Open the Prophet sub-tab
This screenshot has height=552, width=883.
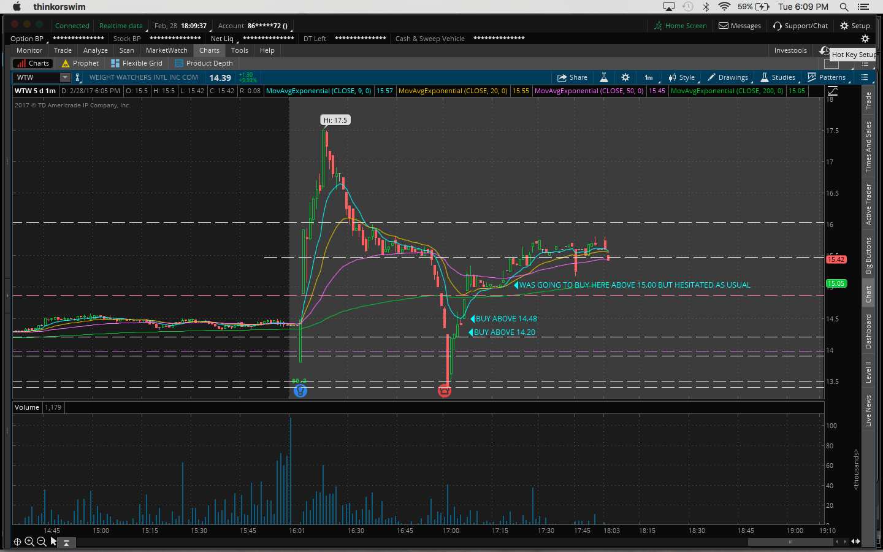80,63
